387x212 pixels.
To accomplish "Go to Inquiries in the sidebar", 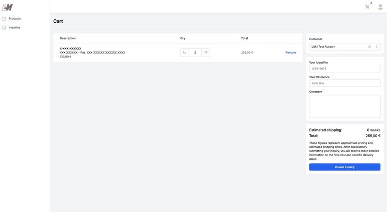I will [x=15, y=28].
